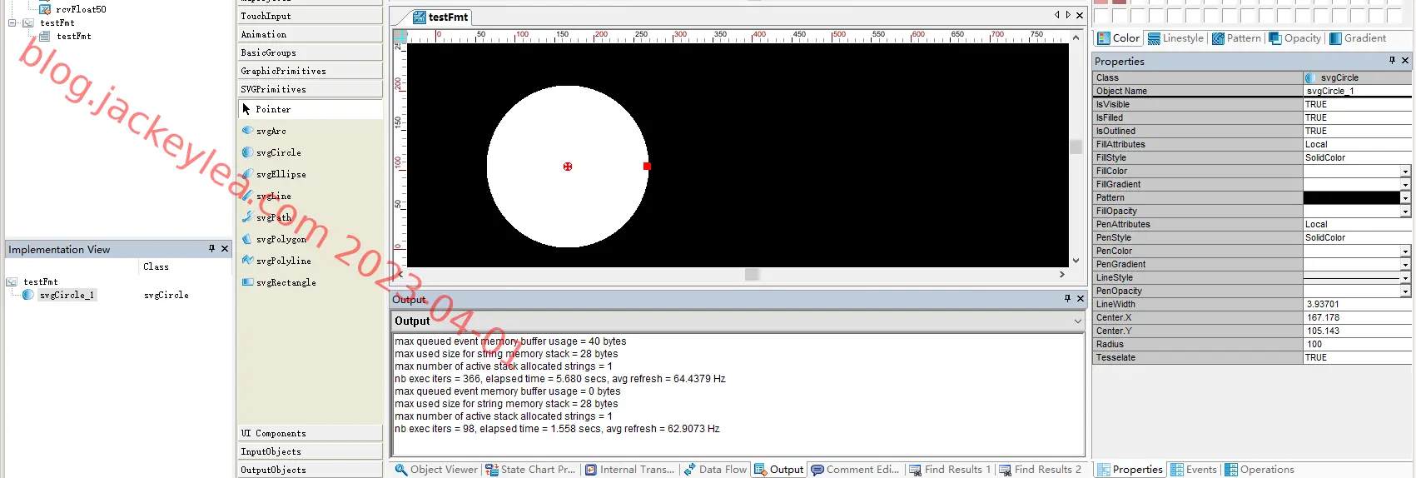Open the FillOpacity dropdown
This screenshot has width=1416, height=478.
click(x=1405, y=212)
